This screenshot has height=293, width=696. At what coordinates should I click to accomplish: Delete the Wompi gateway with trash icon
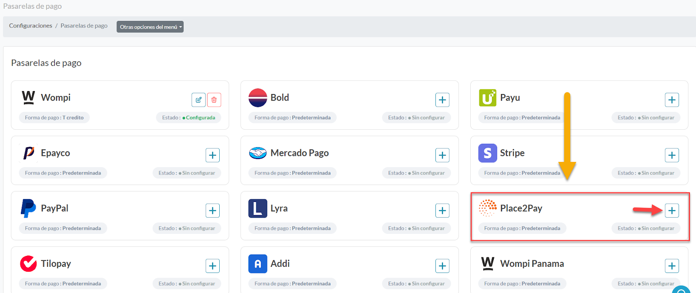click(214, 100)
